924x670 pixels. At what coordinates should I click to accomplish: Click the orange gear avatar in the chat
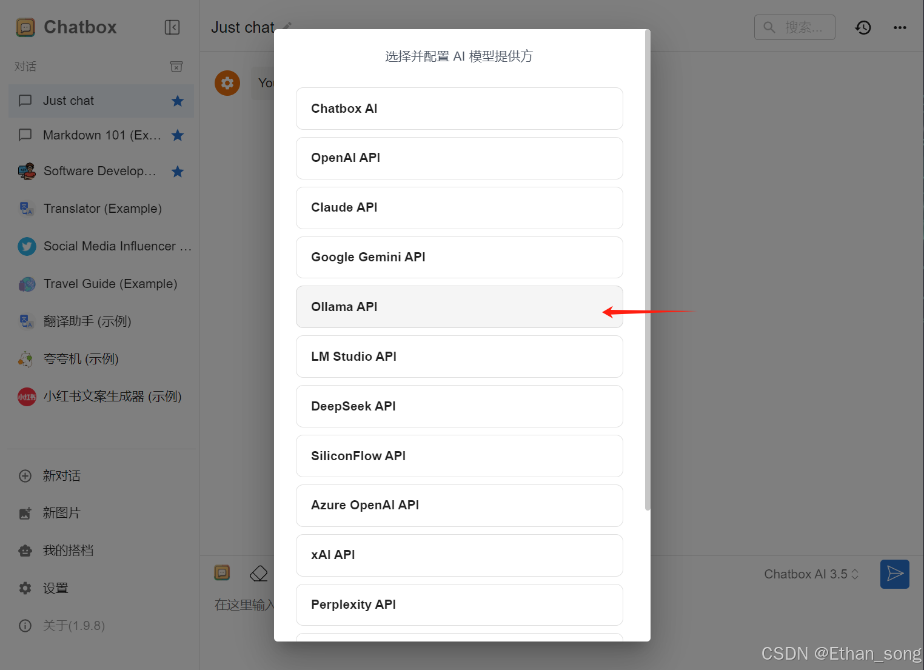[227, 83]
